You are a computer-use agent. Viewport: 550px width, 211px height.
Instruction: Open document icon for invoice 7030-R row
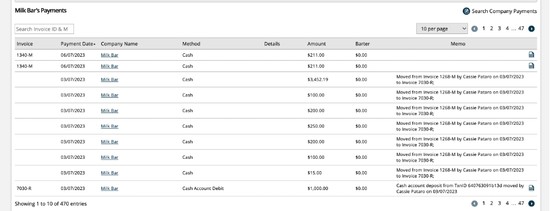pyautogui.click(x=531, y=188)
